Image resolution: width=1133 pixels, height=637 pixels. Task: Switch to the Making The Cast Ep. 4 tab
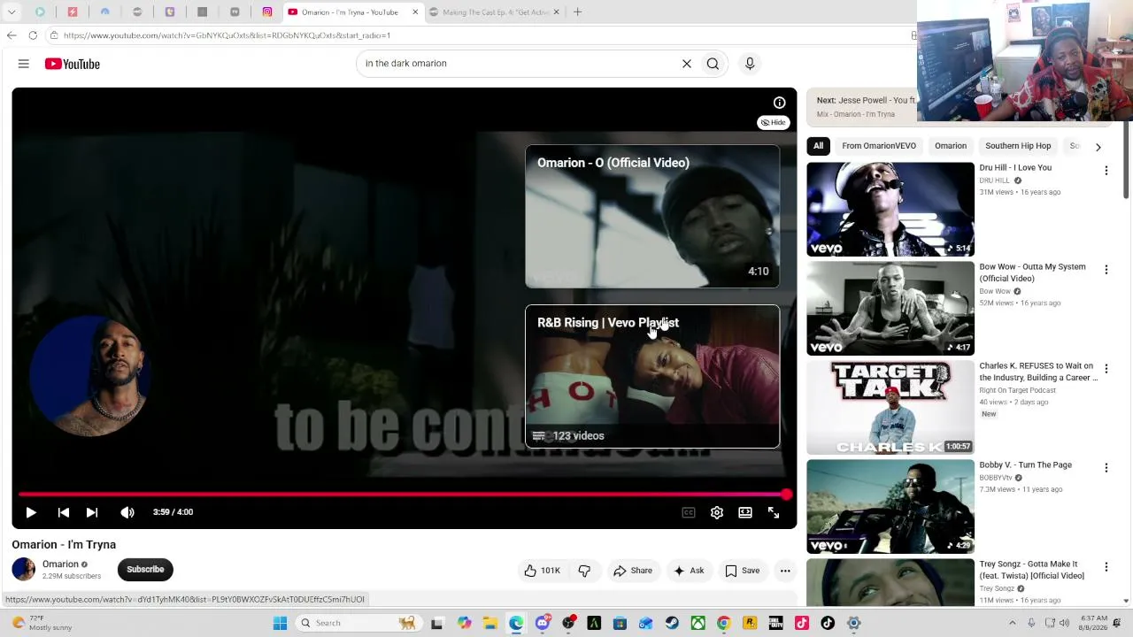[494, 12]
